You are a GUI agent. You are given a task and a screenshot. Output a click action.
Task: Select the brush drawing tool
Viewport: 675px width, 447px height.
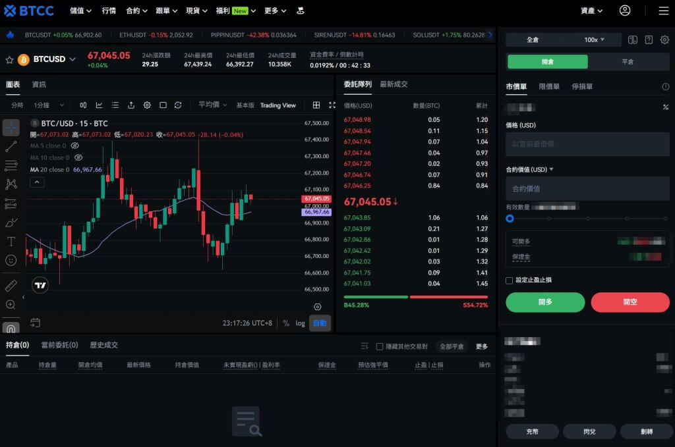(x=11, y=223)
